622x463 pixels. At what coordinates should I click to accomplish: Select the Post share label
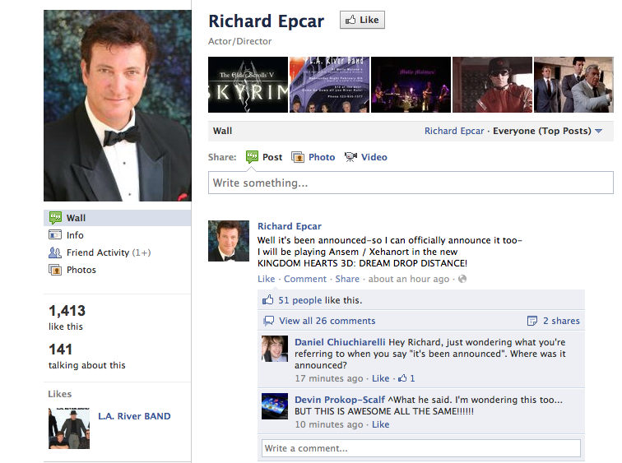(x=272, y=157)
